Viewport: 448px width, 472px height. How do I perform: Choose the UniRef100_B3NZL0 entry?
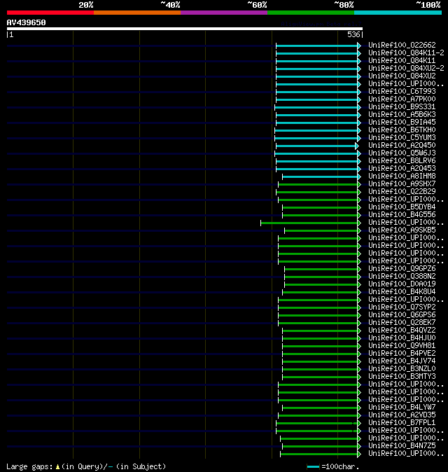point(402,369)
